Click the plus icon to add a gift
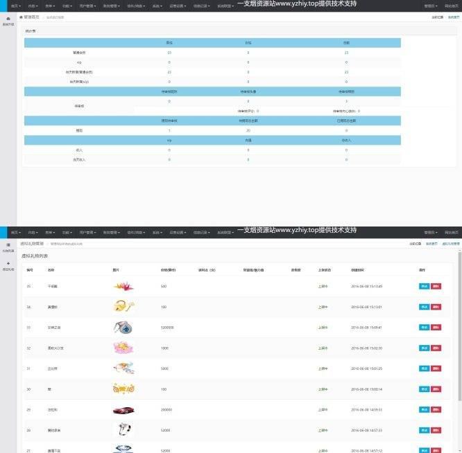The height and width of the screenshot is (453, 462). pos(8,263)
